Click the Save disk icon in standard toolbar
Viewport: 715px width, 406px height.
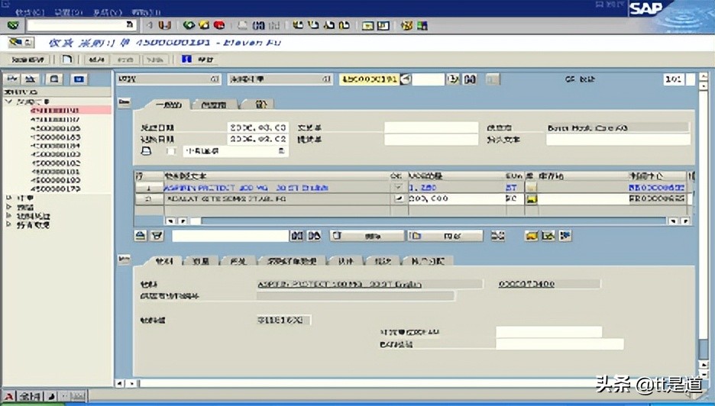[164, 25]
